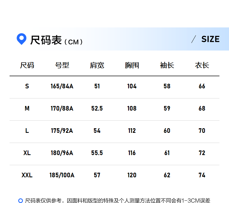Click chest value 120
This screenshot has height=203, width=229.
132,175
